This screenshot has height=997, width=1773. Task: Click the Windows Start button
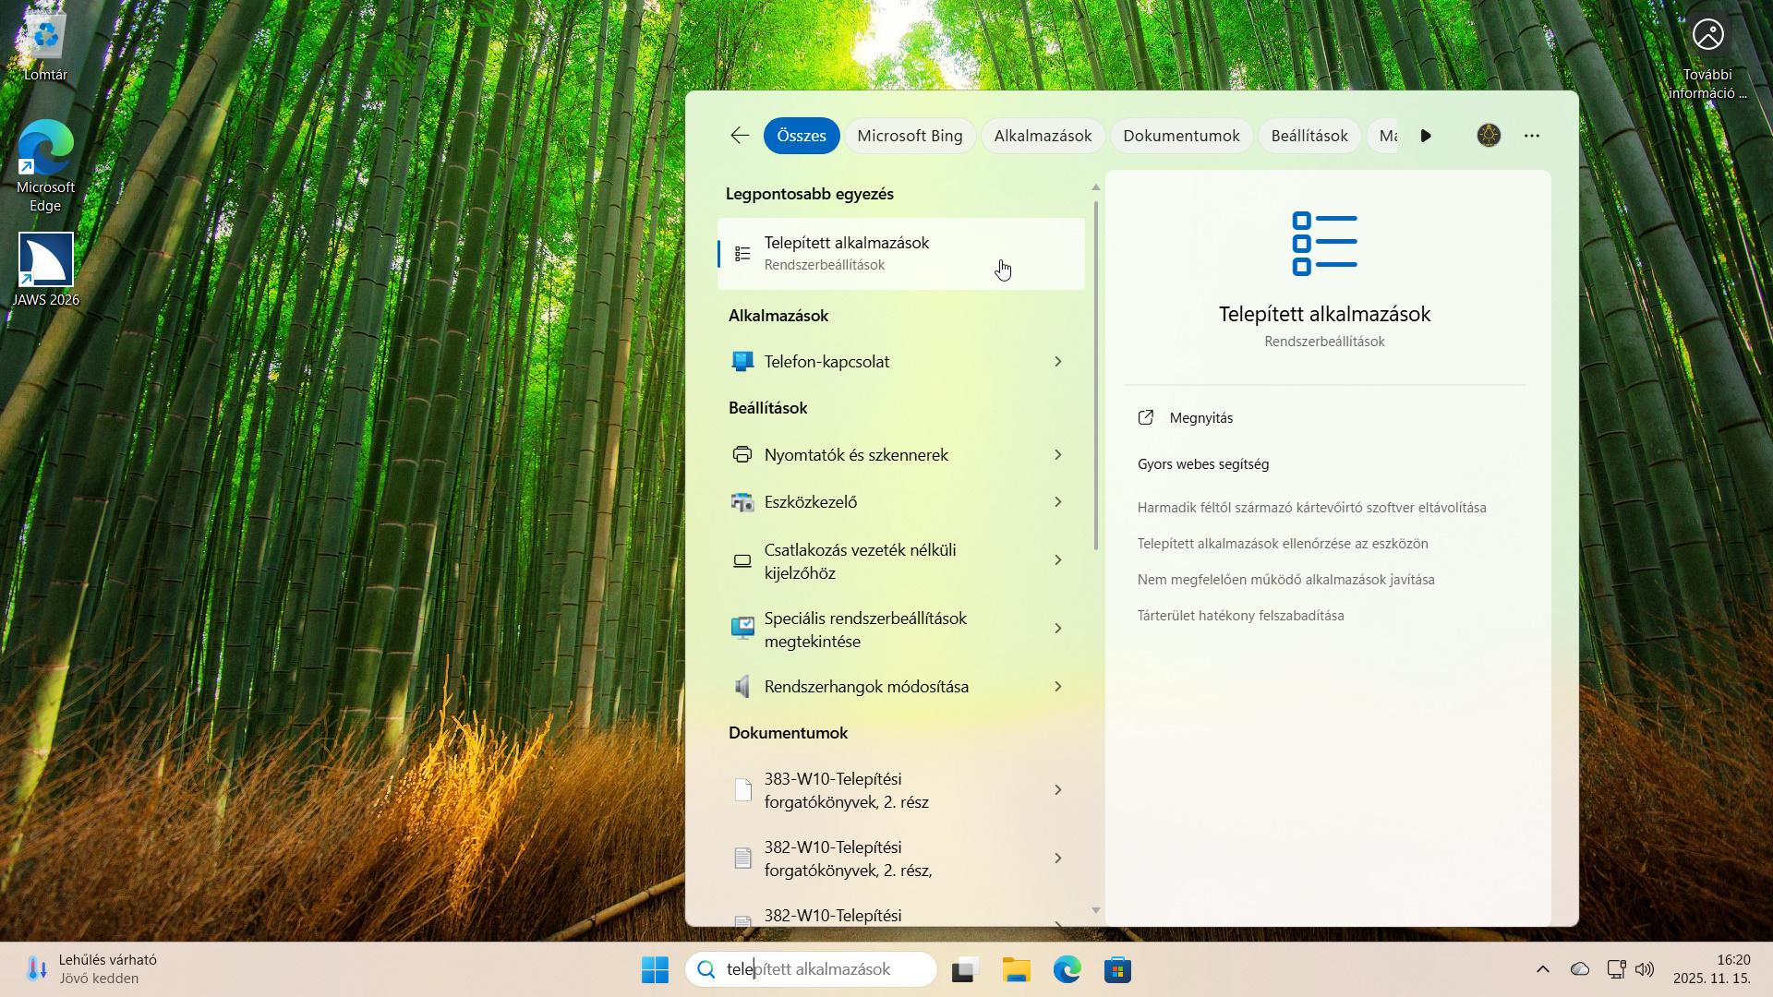(x=655, y=969)
